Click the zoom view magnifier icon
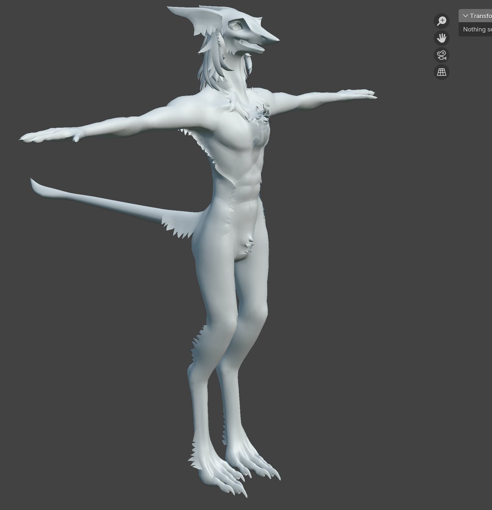The height and width of the screenshot is (510, 492). pos(441,21)
